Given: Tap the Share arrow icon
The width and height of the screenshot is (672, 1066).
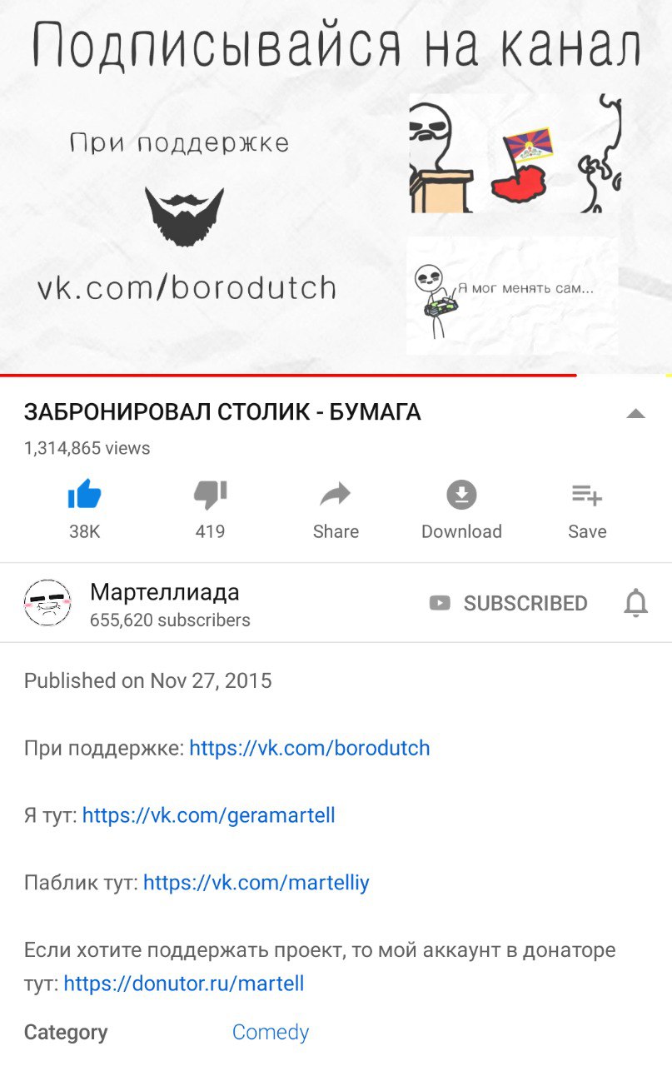Looking at the screenshot, I should [x=336, y=496].
